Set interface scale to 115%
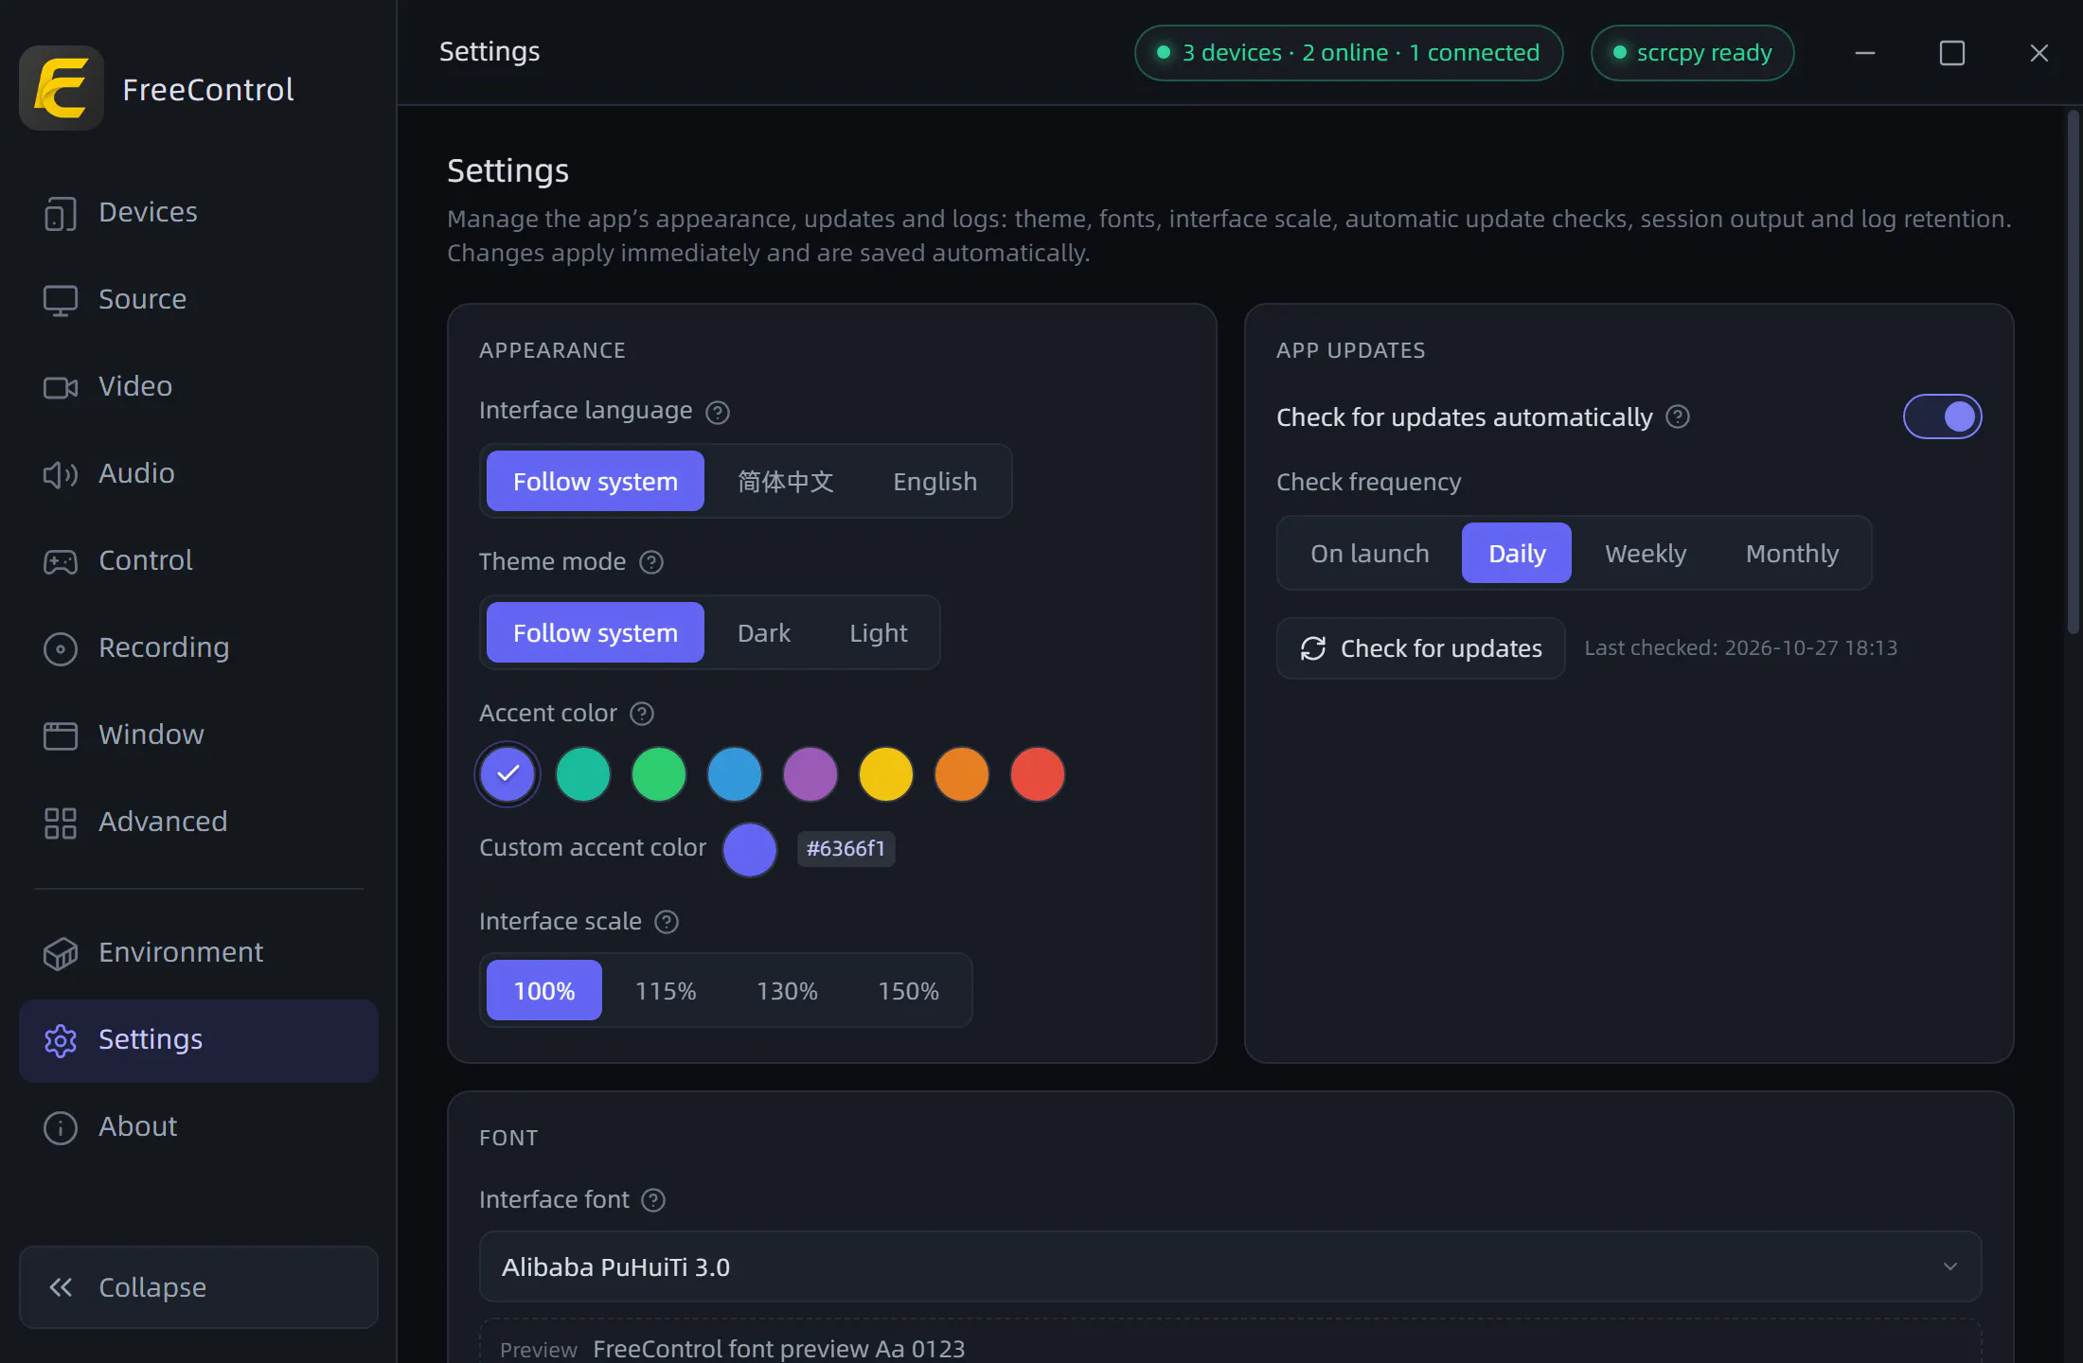 666,990
